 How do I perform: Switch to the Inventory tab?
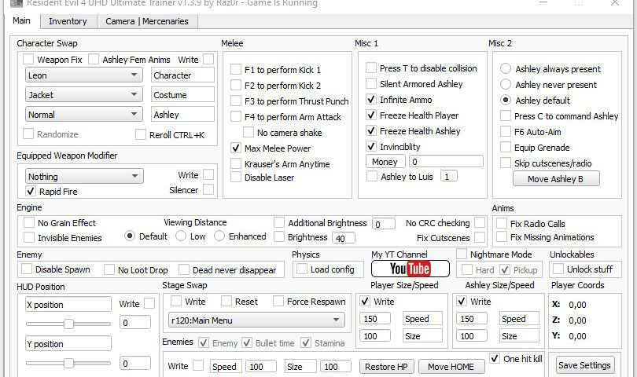[x=68, y=21]
